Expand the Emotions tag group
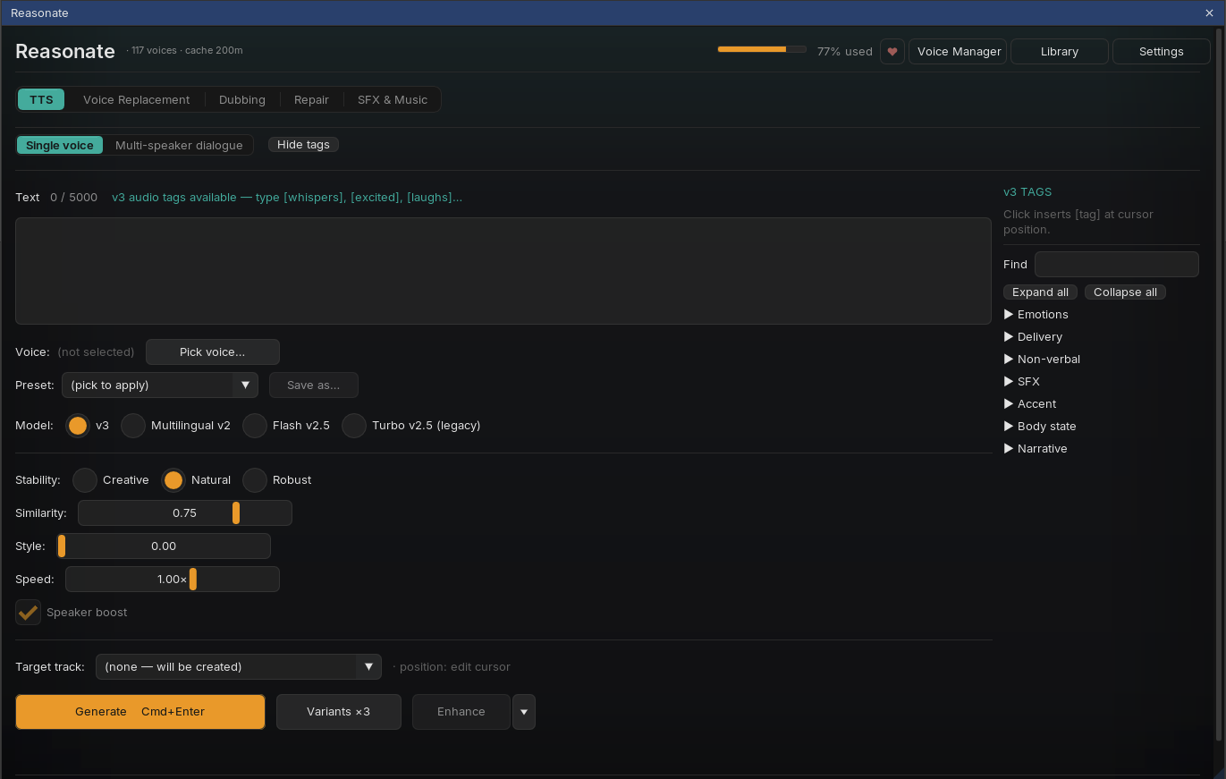This screenshot has height=779, width=1226. pyautogui.click(x=1036, y=315)
